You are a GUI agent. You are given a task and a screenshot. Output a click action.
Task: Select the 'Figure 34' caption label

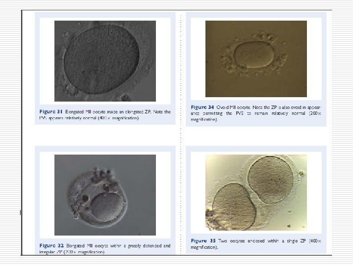[x=202, y=107]
